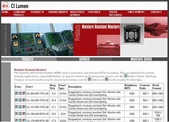
Task: Click F icon in CIL-121-MR-1F9C-00 row
Action: 16,107
